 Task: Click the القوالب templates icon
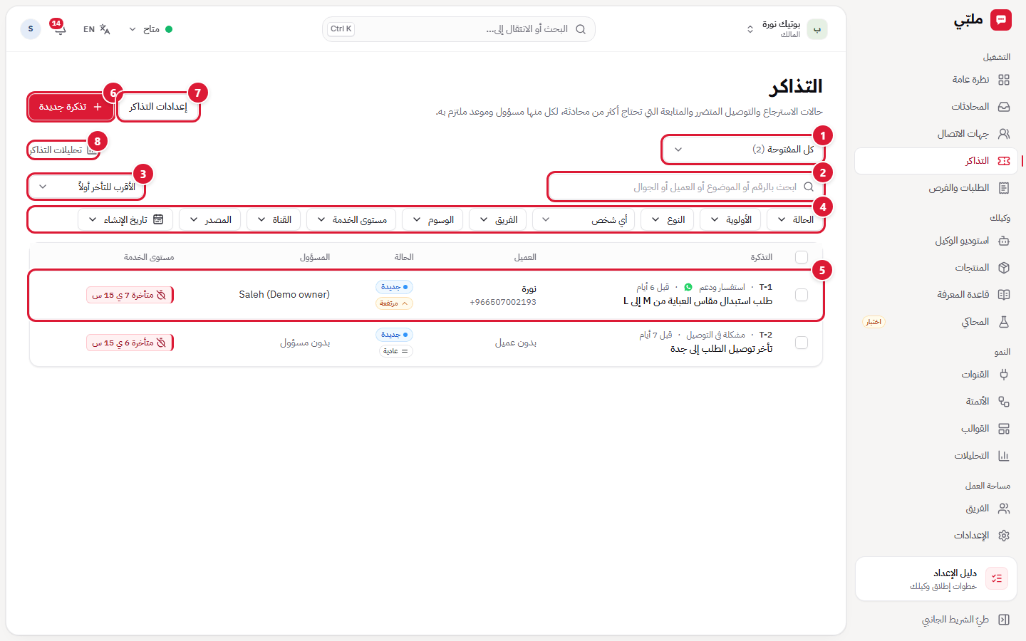[x=1004, y=429]
